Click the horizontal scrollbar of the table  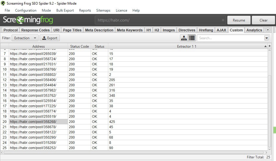134,152
